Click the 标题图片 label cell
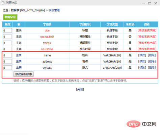160x135 pixels. (85, 43)
